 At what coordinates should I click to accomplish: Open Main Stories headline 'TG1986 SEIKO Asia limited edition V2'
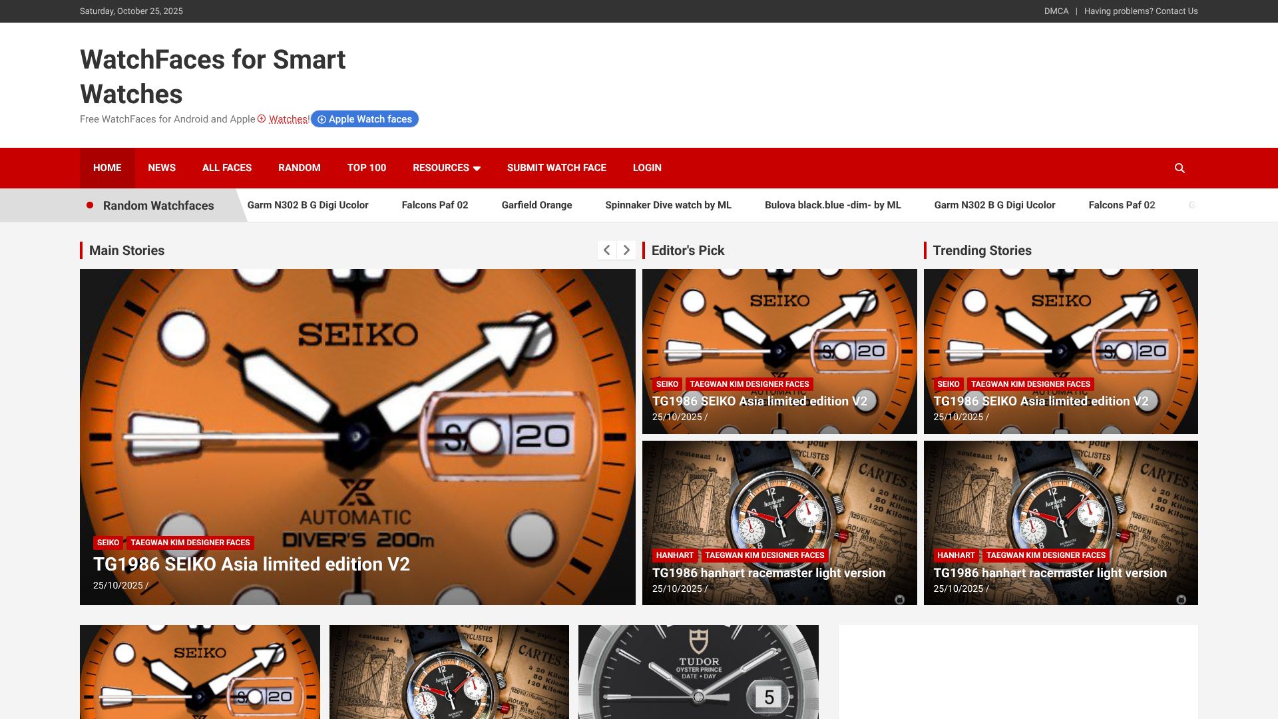[252, 565]
